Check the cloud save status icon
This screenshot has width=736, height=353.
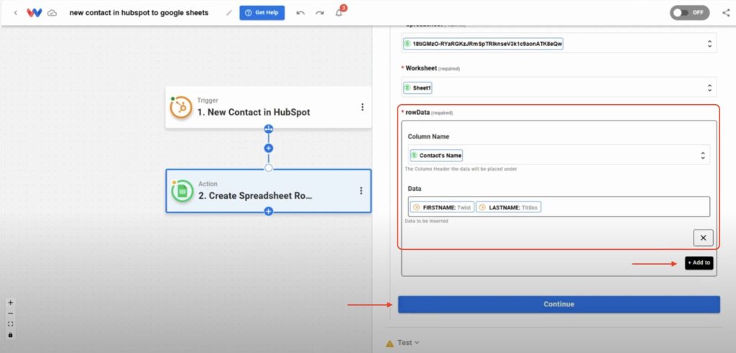[52, 13]
